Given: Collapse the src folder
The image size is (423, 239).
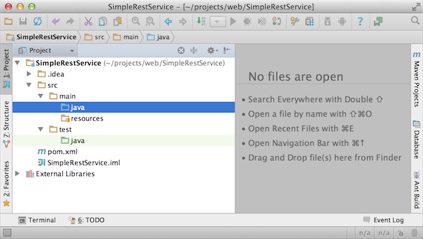Looking at the screenshot, I should tap(29, 85).
